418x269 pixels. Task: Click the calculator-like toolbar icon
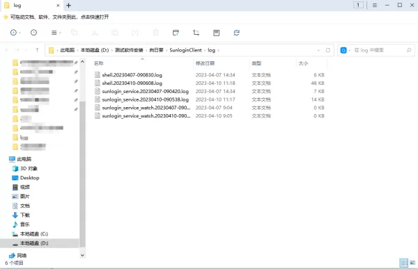(x=216, y=33)
